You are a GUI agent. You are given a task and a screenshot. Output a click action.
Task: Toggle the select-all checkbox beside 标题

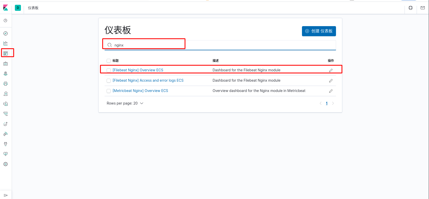click(x=109, y=61)
